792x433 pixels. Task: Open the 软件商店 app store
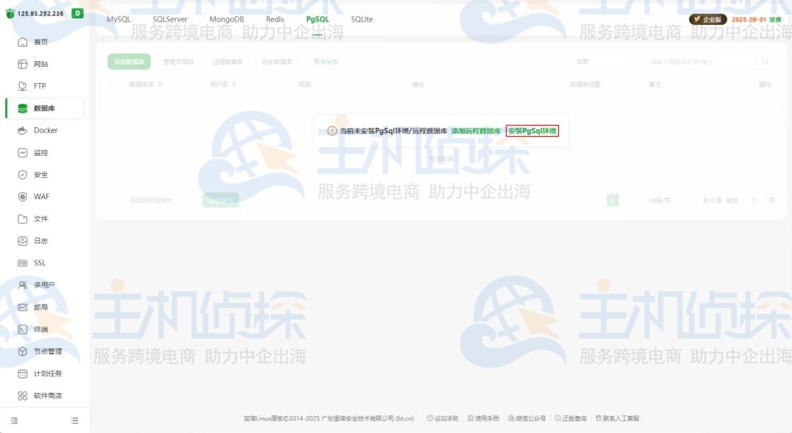(x=46, y=395)
